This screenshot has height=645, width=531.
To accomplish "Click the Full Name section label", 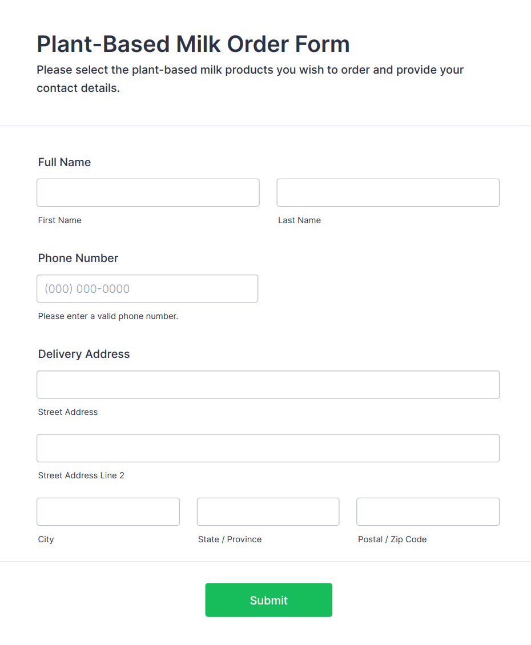I will pos(65,162).
